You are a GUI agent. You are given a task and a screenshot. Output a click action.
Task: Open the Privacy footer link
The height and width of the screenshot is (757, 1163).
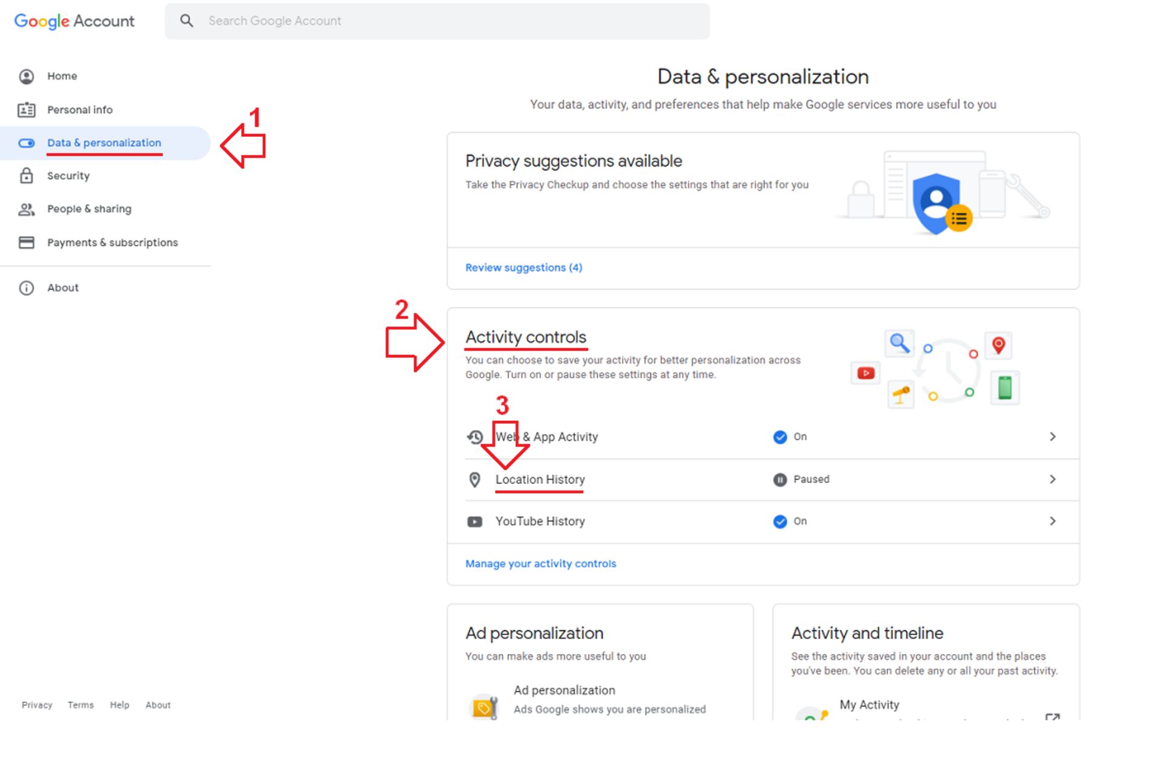pos(37,705)
